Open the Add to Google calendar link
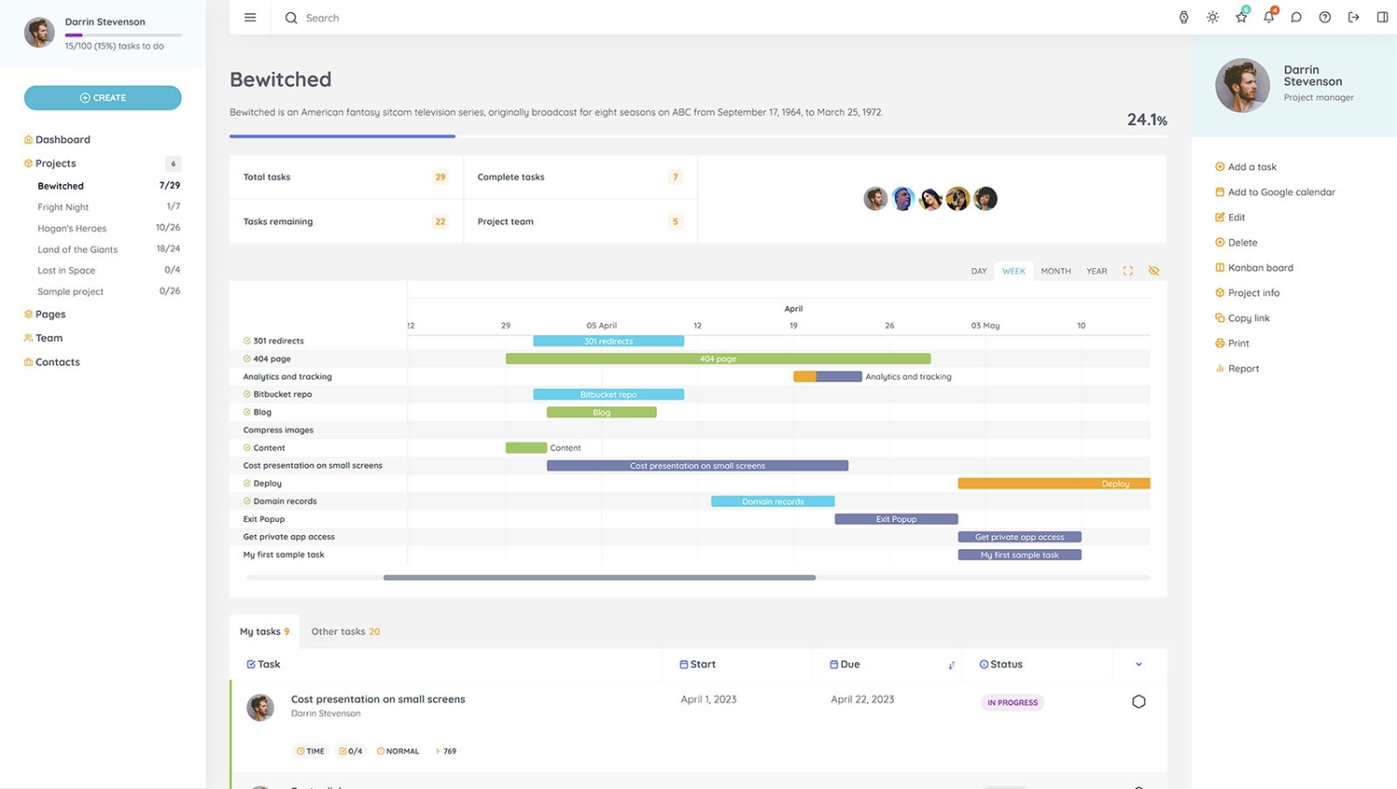This screenshot has width=1397, height=789. point(1282,192)
